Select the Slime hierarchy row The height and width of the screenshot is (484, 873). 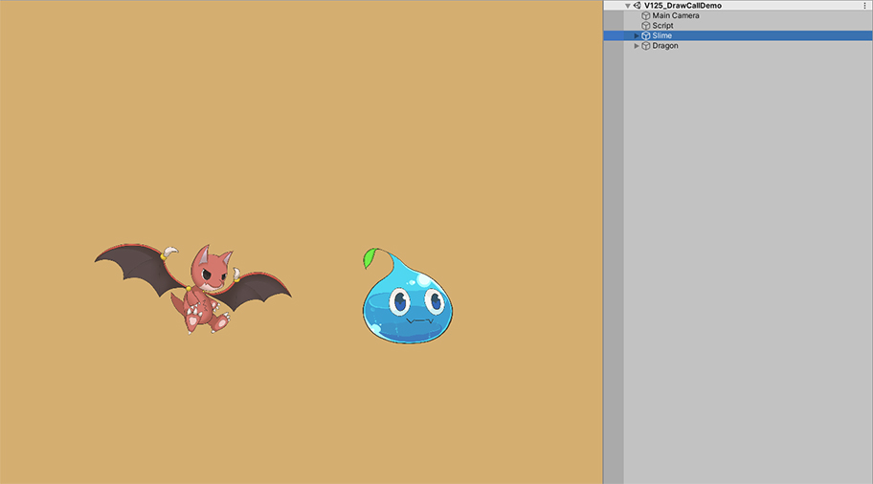738,35
